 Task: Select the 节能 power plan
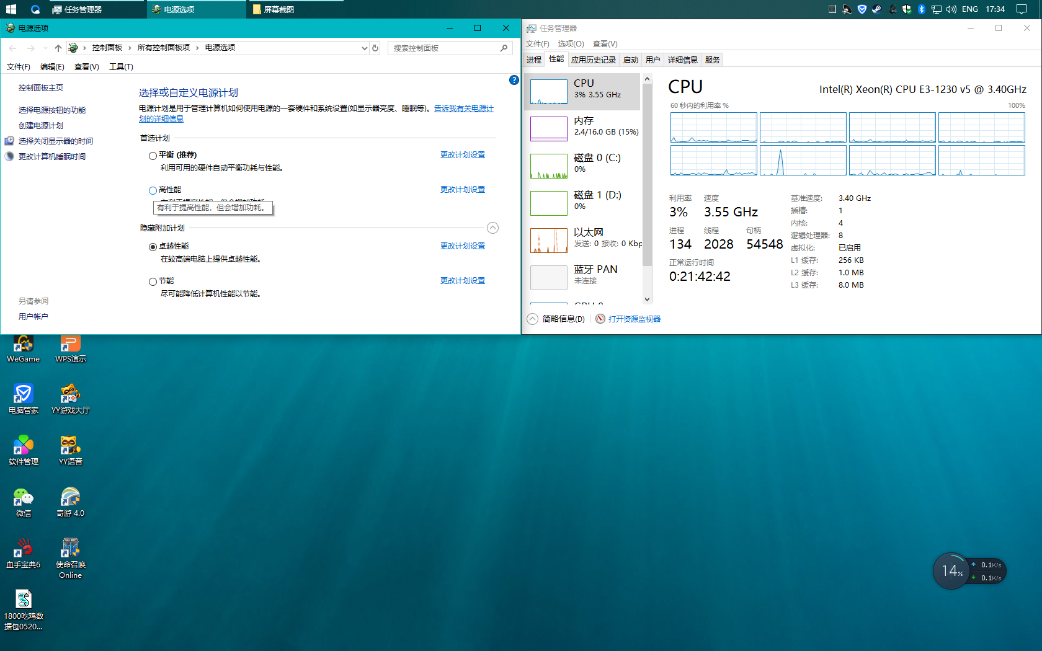tap(153, 281)
